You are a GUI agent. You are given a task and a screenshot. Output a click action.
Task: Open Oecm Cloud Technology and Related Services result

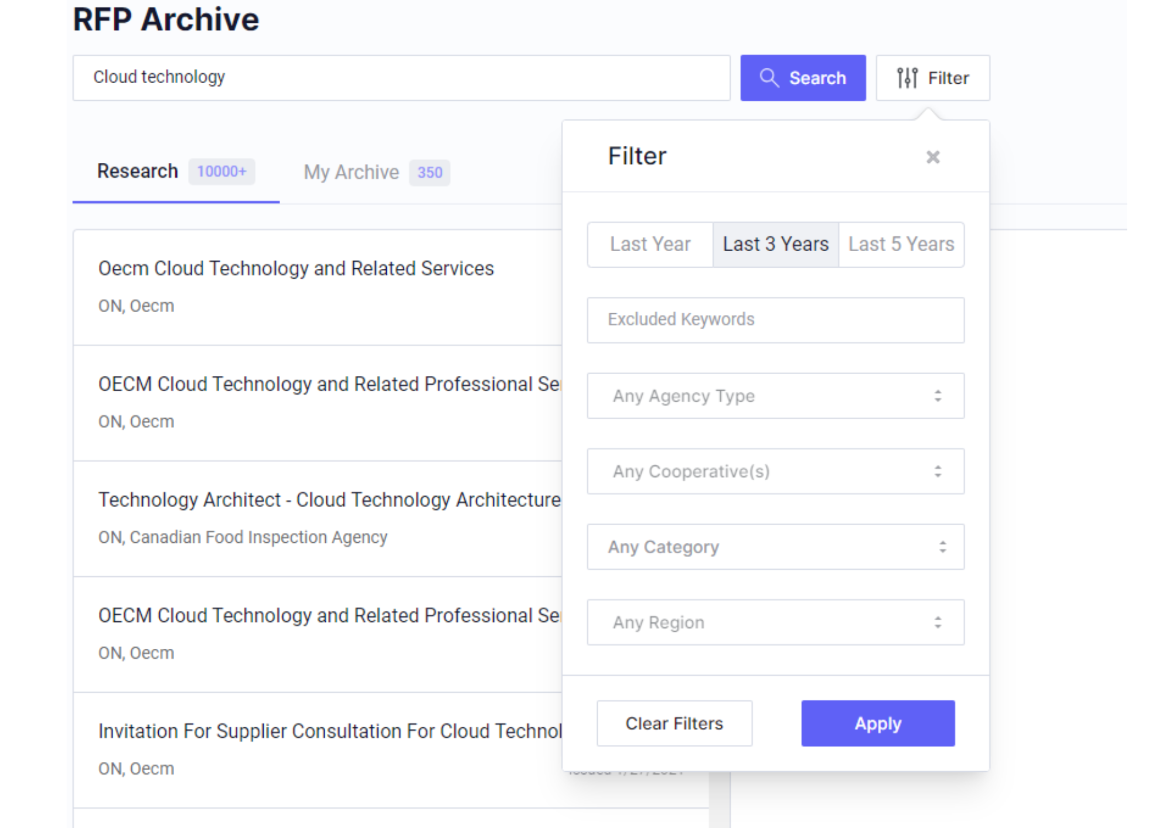[x=296, y=268]
